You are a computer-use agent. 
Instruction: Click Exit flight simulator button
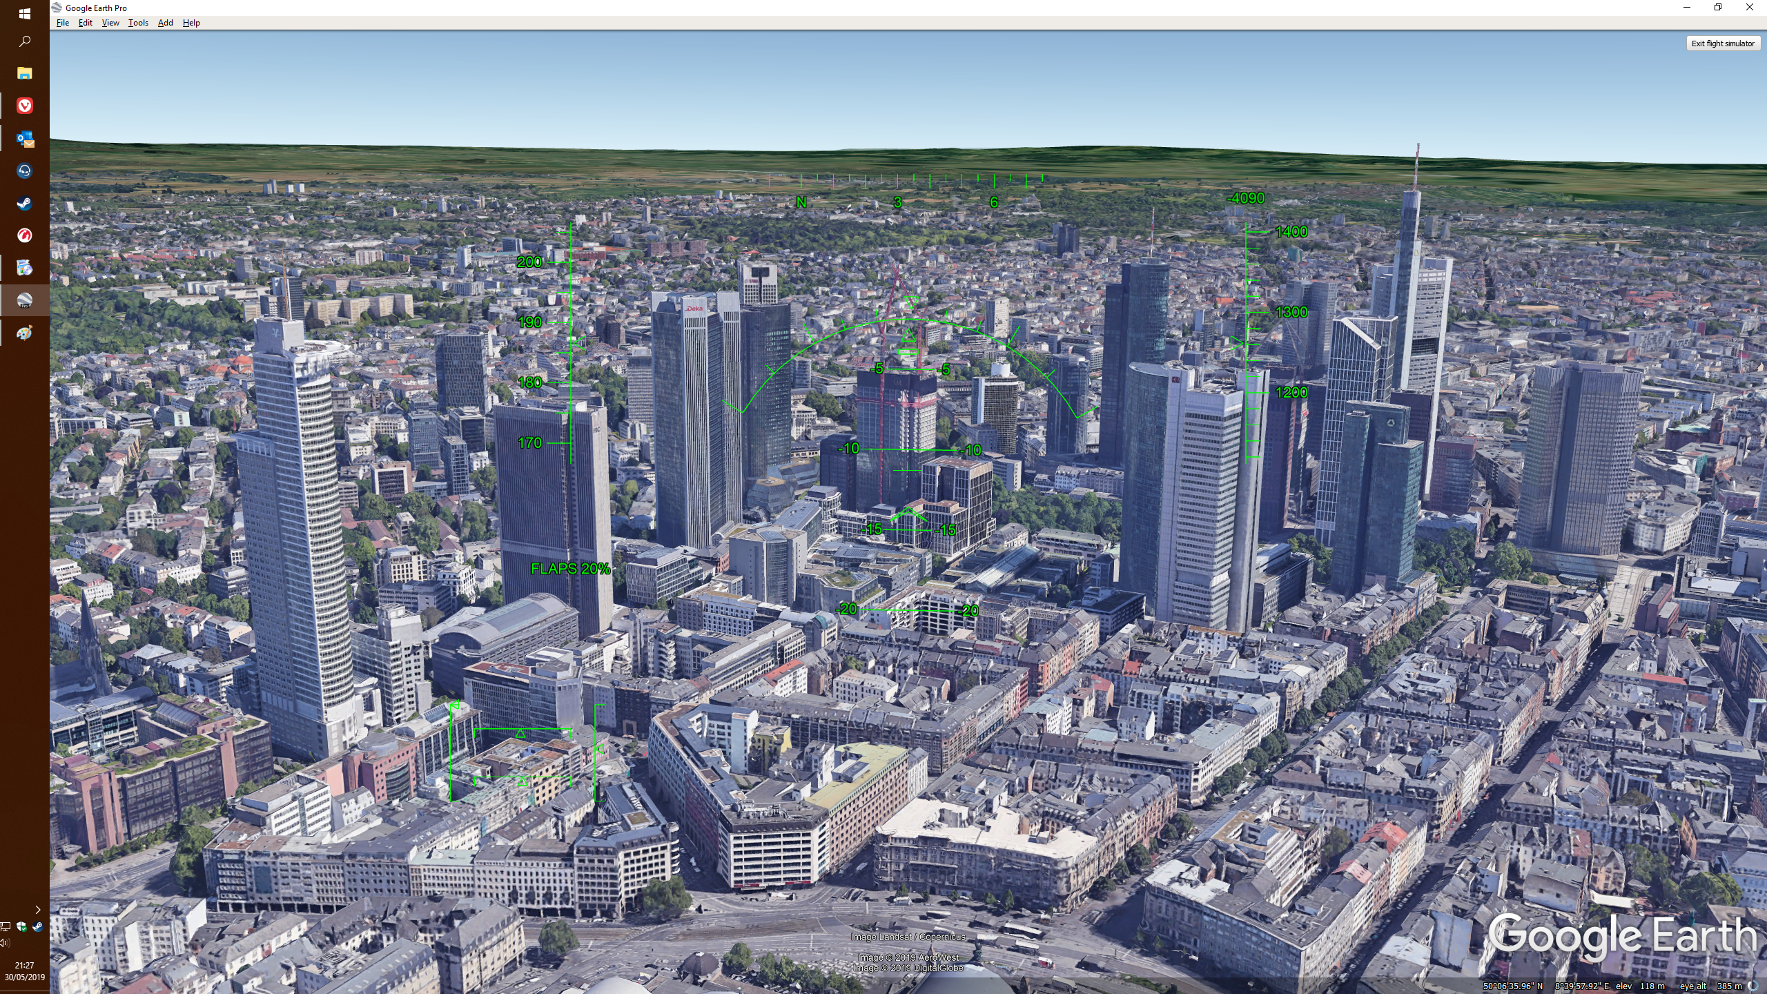(x=1722, y=43)
